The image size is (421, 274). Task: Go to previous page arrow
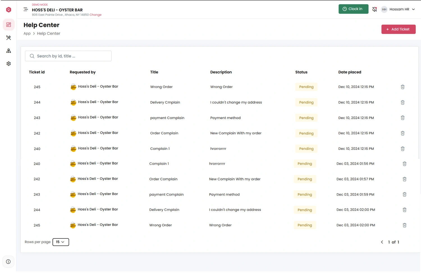pos(382,242)
